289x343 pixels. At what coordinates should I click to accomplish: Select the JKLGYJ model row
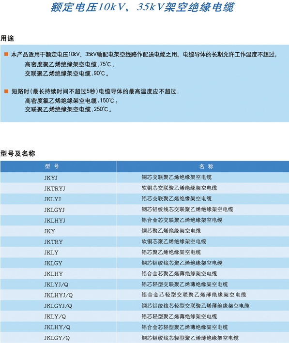click(x=144, y=209)
